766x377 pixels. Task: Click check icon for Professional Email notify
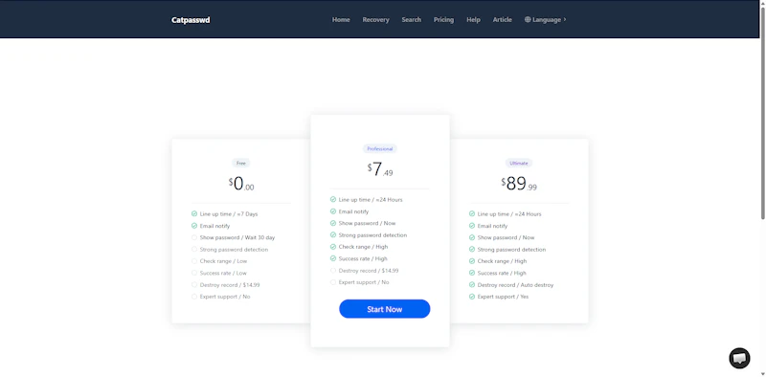[333, 211]
